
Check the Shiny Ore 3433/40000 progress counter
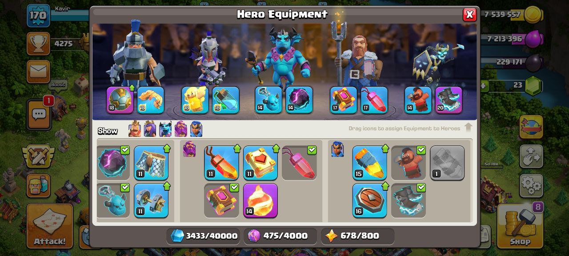[x=204, y=236]
